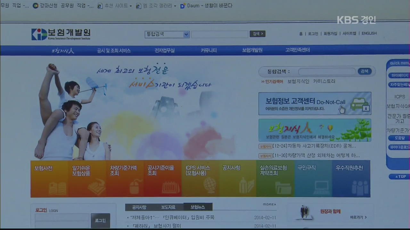Click the 통합검색 input in main area
Screen dimensions: 410x230
327,72
